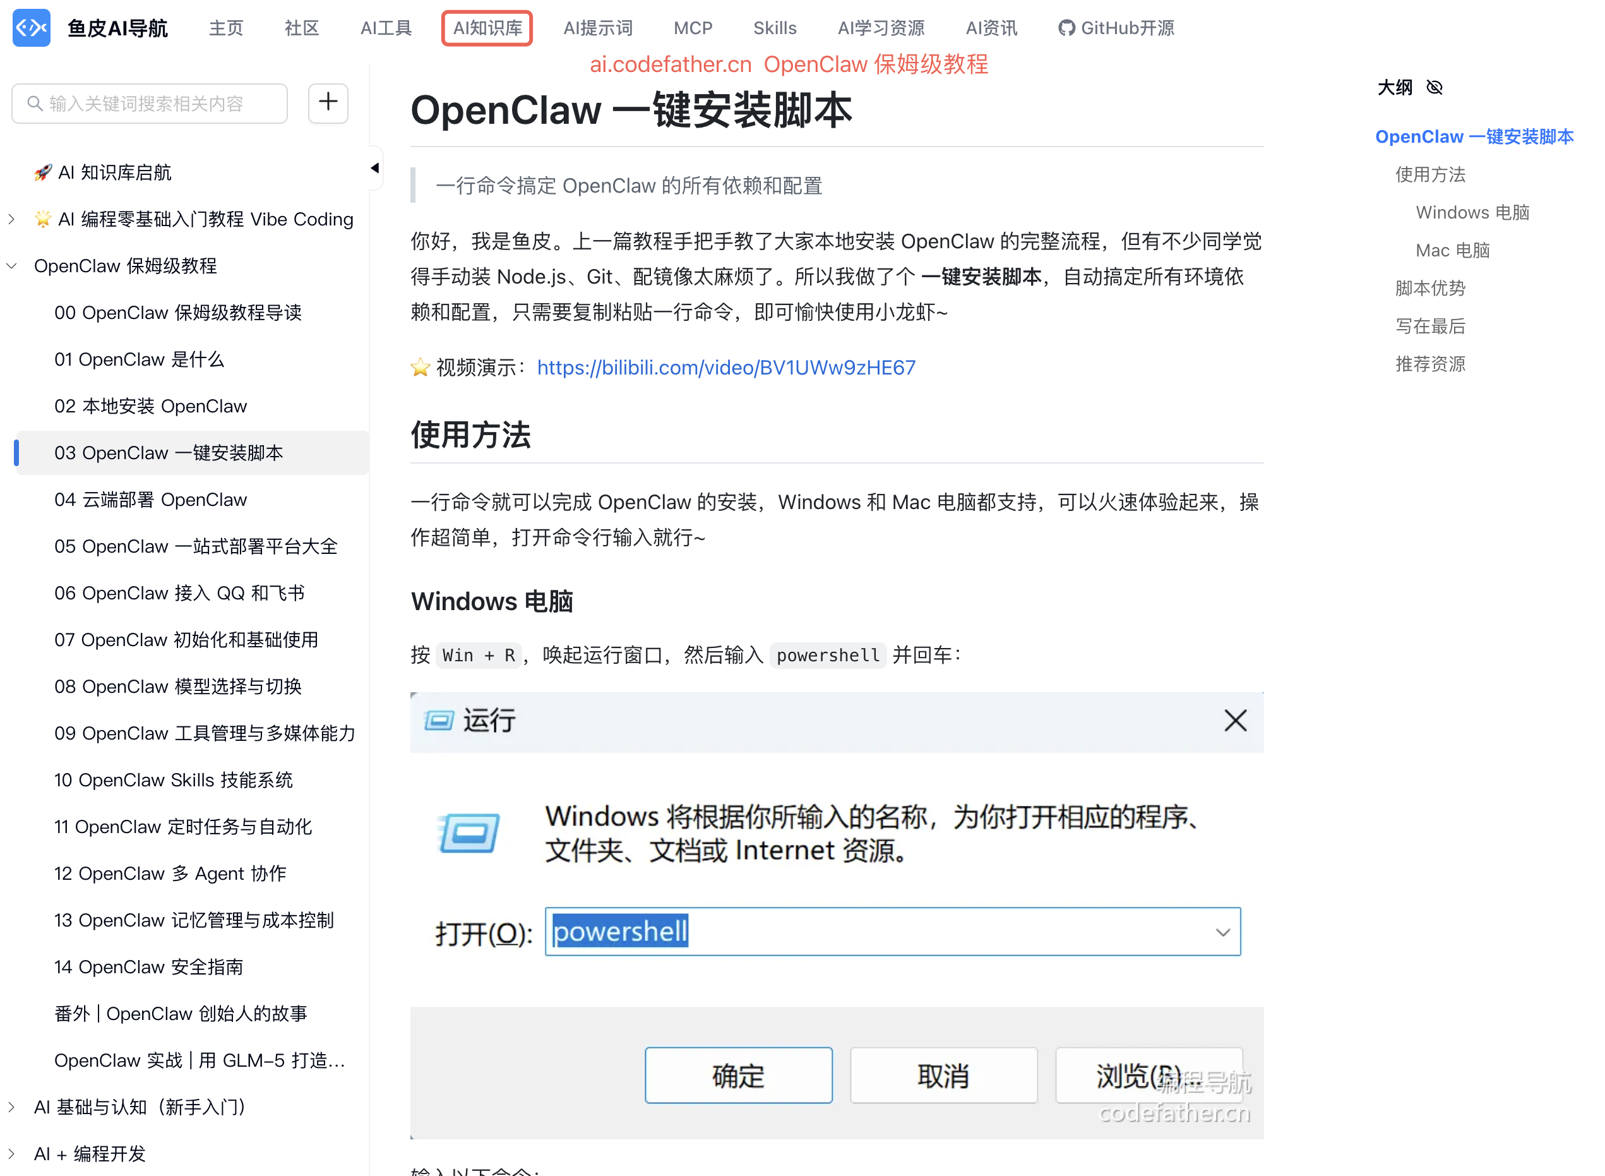
Task: Open the AI知识库 tab
Action: pos(487,28)
